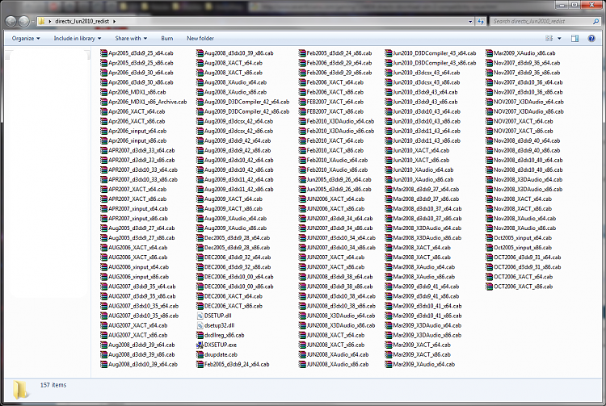Click directx_Jun2010_redist breadcrumb in address bar

(x=82, y=21)
